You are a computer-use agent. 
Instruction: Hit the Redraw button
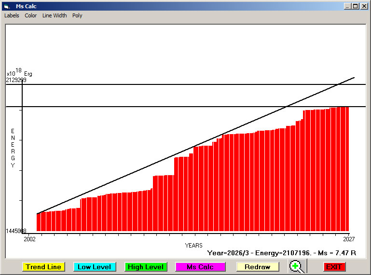pos(258,267)
